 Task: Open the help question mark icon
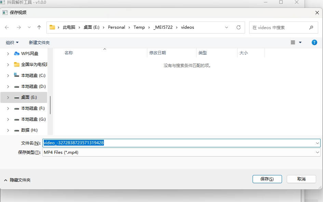click(314, 42)
